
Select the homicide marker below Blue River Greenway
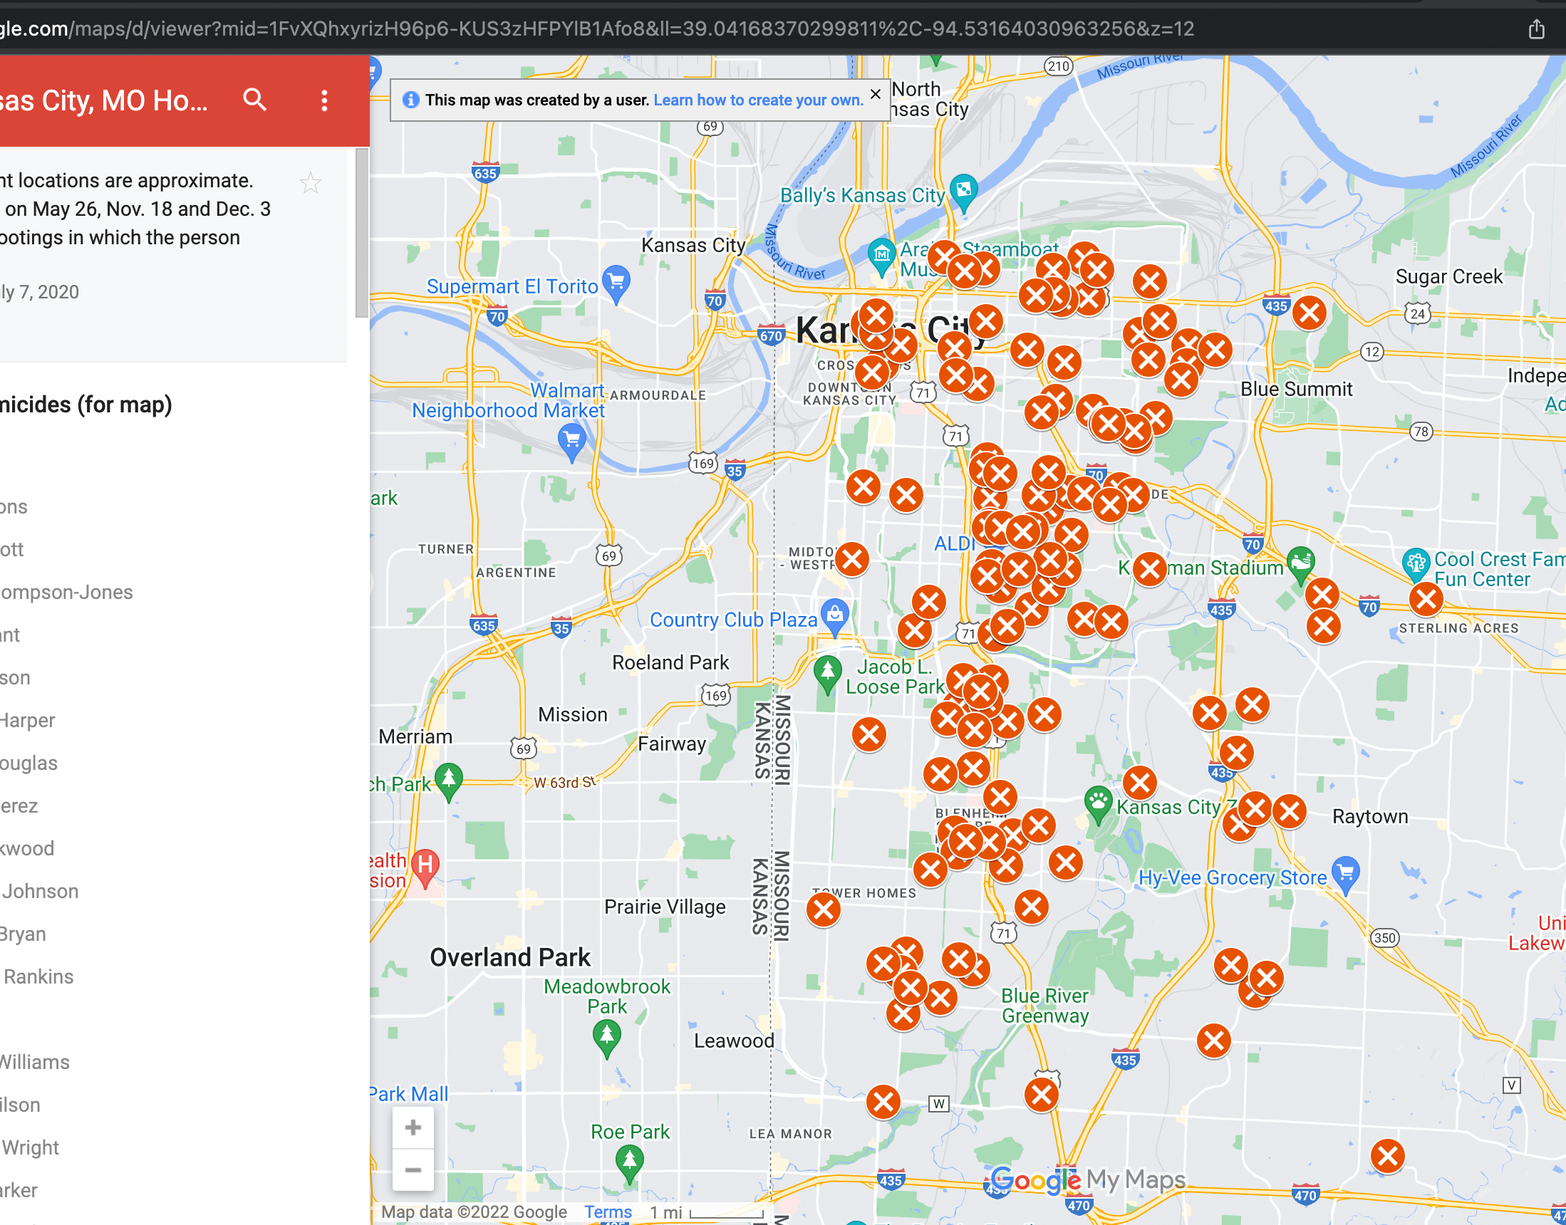click(1042, 1095)
